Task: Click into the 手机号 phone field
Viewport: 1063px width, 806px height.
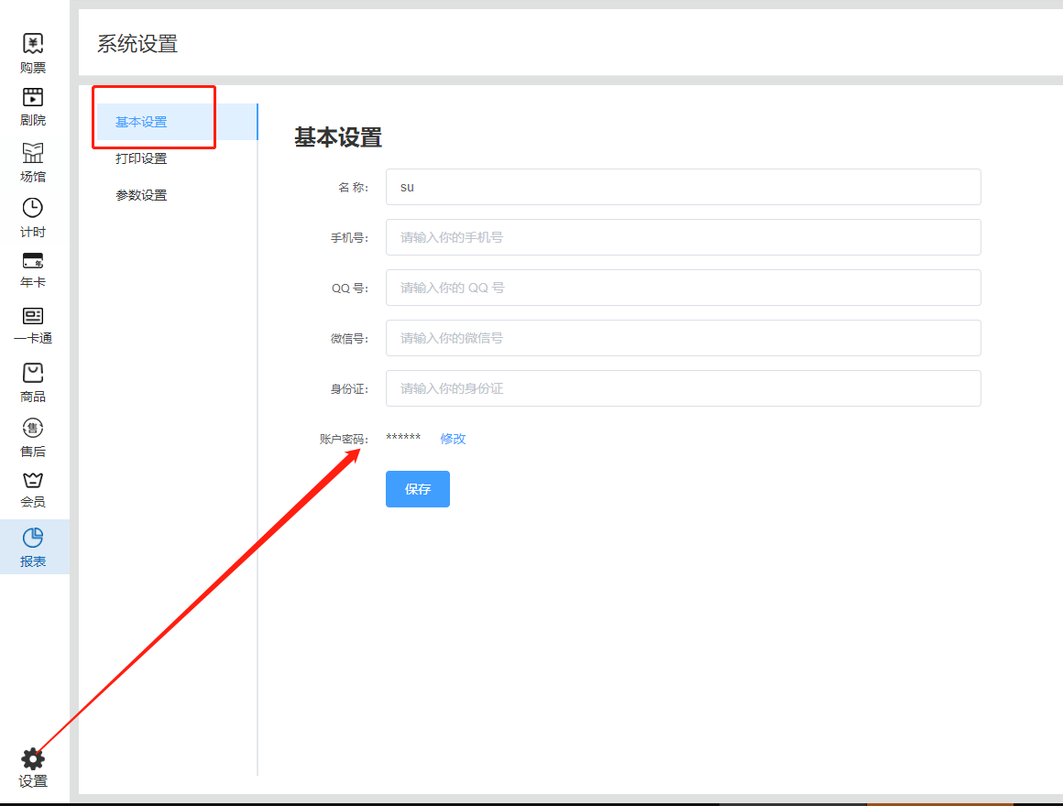Action: point(683,237)
